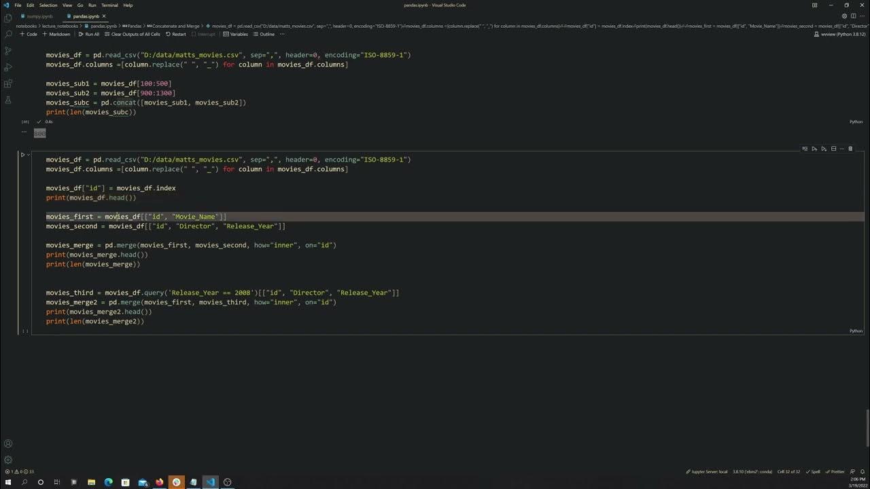Split the active notebook cell
The width and height of the screenshot is (870, 489).
(x=833, y=149)
